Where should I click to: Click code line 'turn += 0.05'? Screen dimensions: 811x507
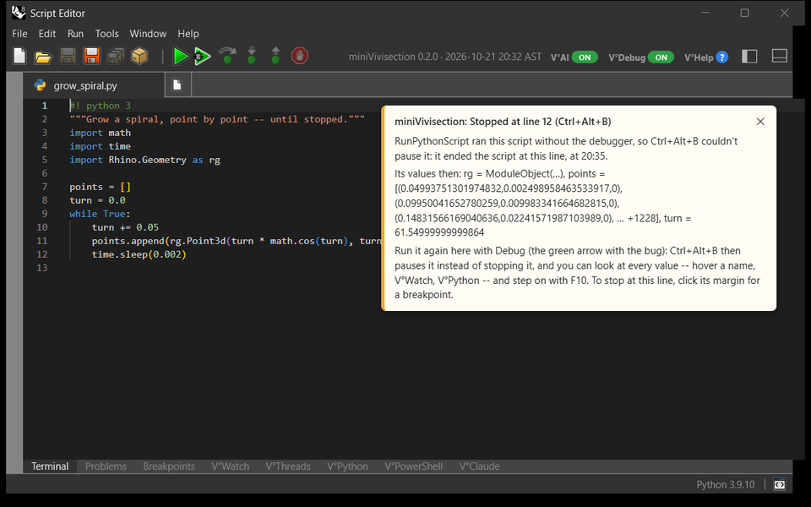pos(125,227)
